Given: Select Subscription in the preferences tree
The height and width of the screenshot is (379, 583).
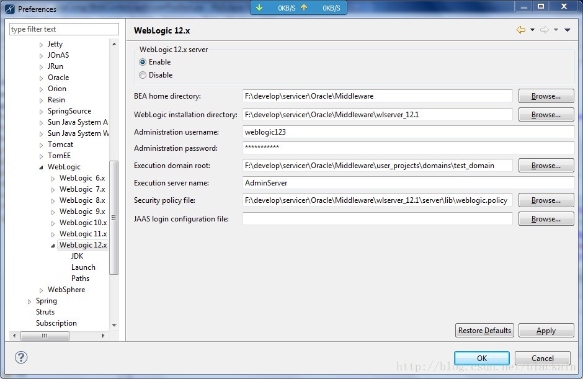Looking at the screenshot, I should pyautogui.click(x=56, y=323).
